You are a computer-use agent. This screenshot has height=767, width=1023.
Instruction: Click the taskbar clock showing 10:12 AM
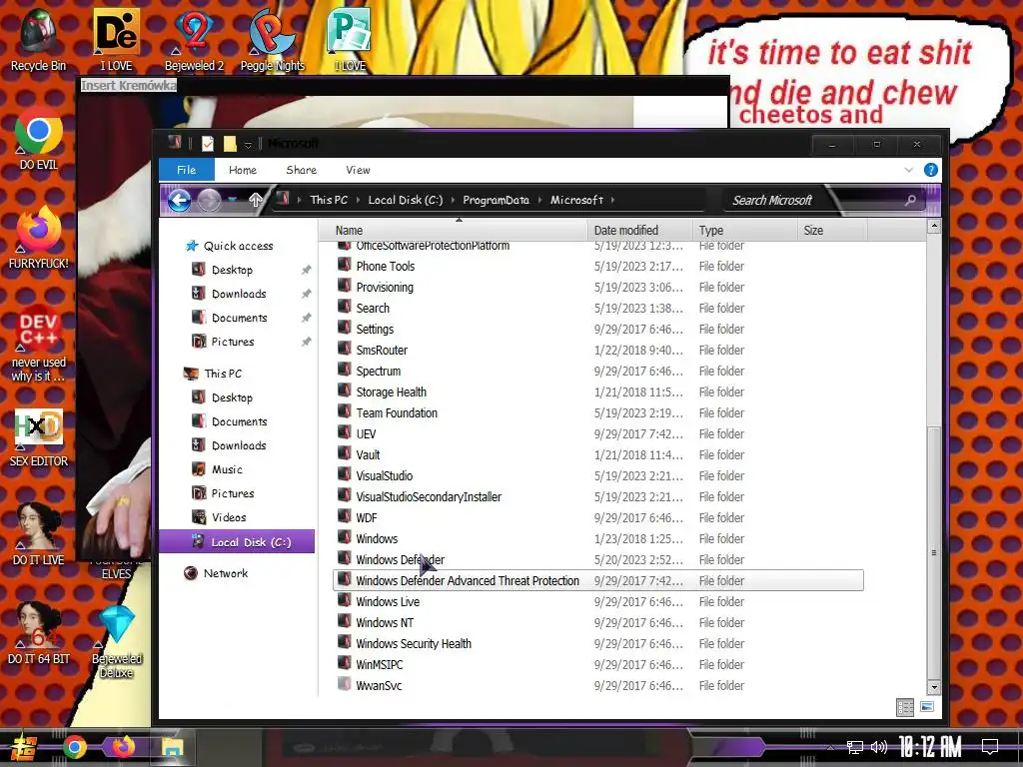click(x=930, y=747)
